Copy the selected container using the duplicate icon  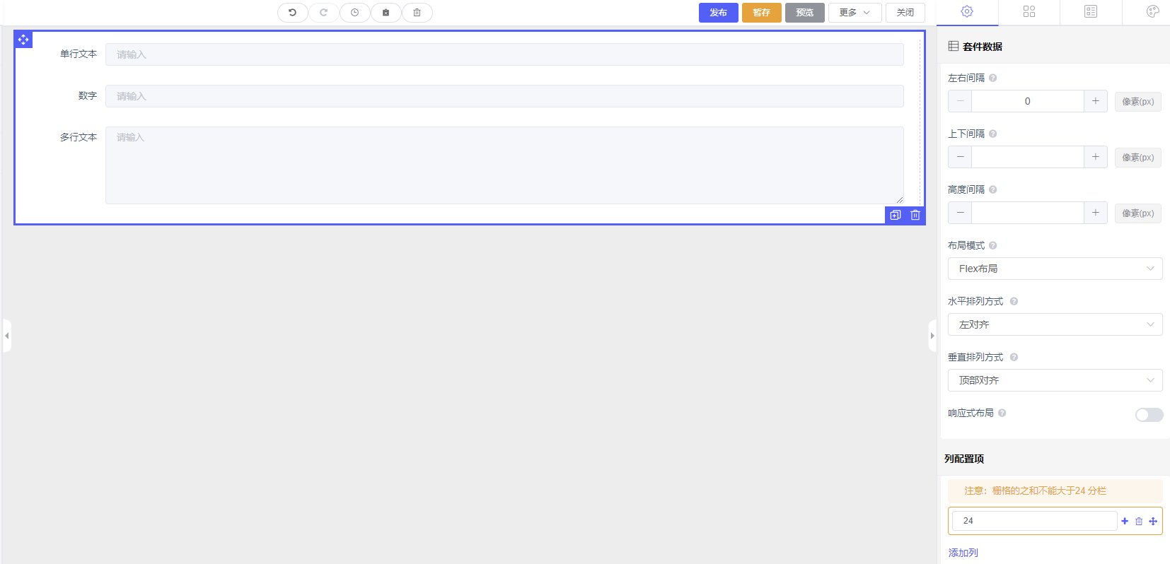click(895, 215)
